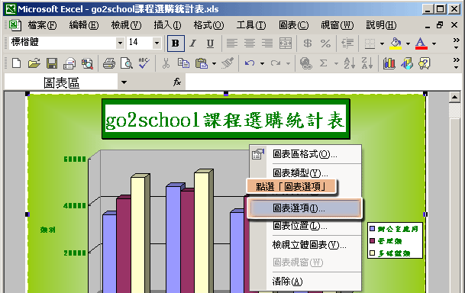
Task: Paste from clipboard icon
Action: pyautogui.click(x=202, y=63)
